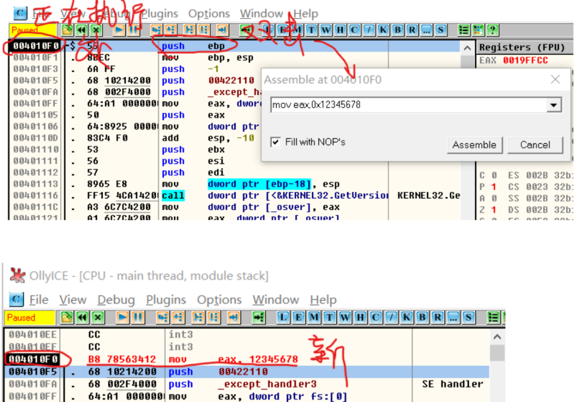Viewport: 577px width, 402px height.
Task: Open the Debug menu in the OllyICE window
Action: (116, 300)
